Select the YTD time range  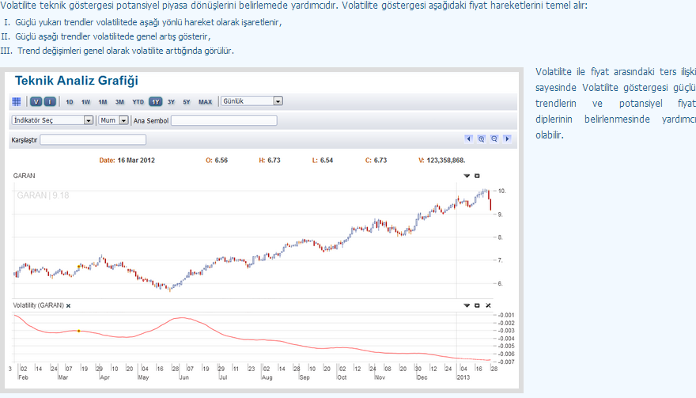pyautogui.click(x=138, y=102)
